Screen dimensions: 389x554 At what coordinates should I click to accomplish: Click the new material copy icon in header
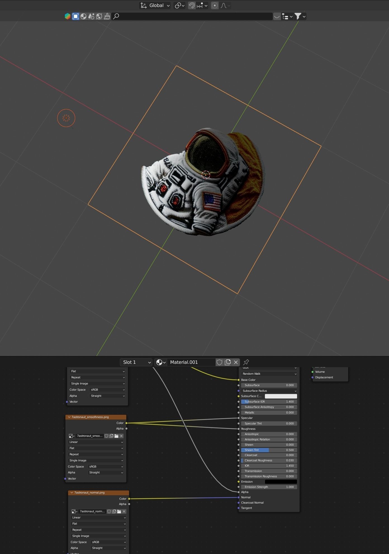[228, 362]
